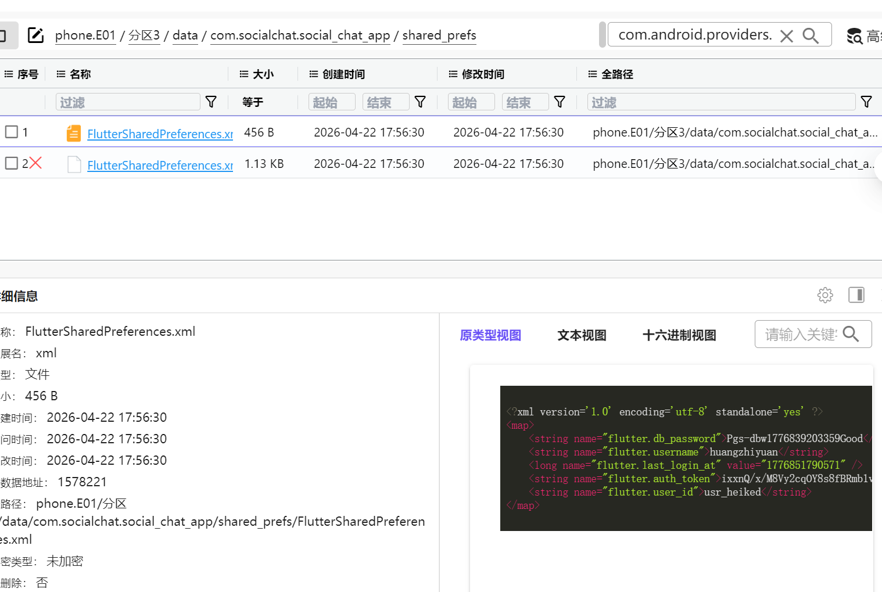Click the flutter.db_password line in XML preview
This screenshot has height=592, width=882.
(700, 439)
